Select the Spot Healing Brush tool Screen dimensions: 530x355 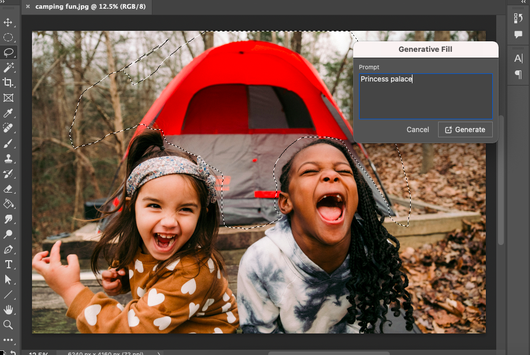point(9,128)
